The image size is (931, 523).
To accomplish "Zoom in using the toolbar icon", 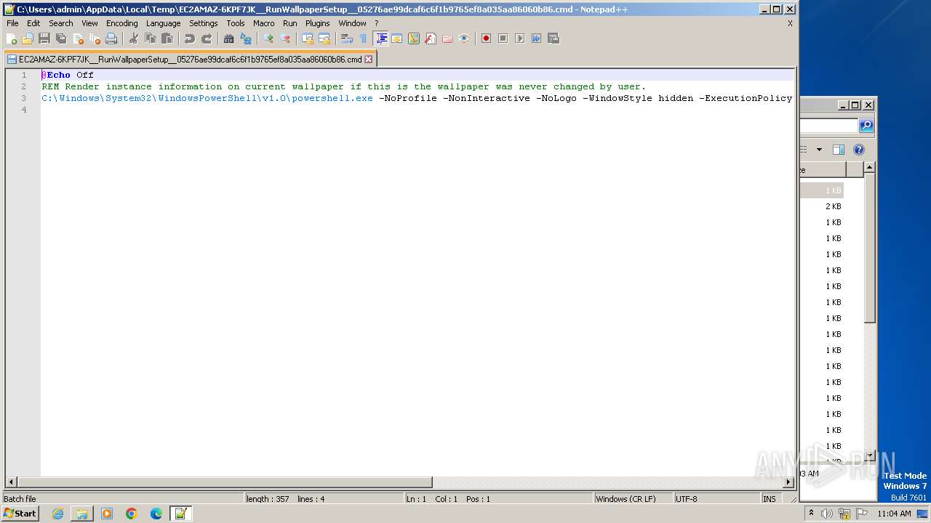I will pyautogui.click(x=268, y=38).
